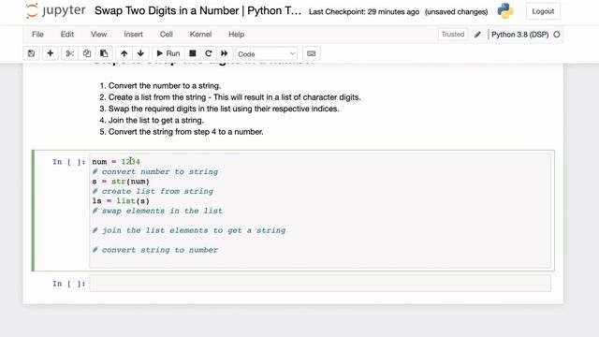Image resolution: width=599 pixels, height=337 pixels.
Task: Click the pencil edit mode icon
Action: click(477, 35)
